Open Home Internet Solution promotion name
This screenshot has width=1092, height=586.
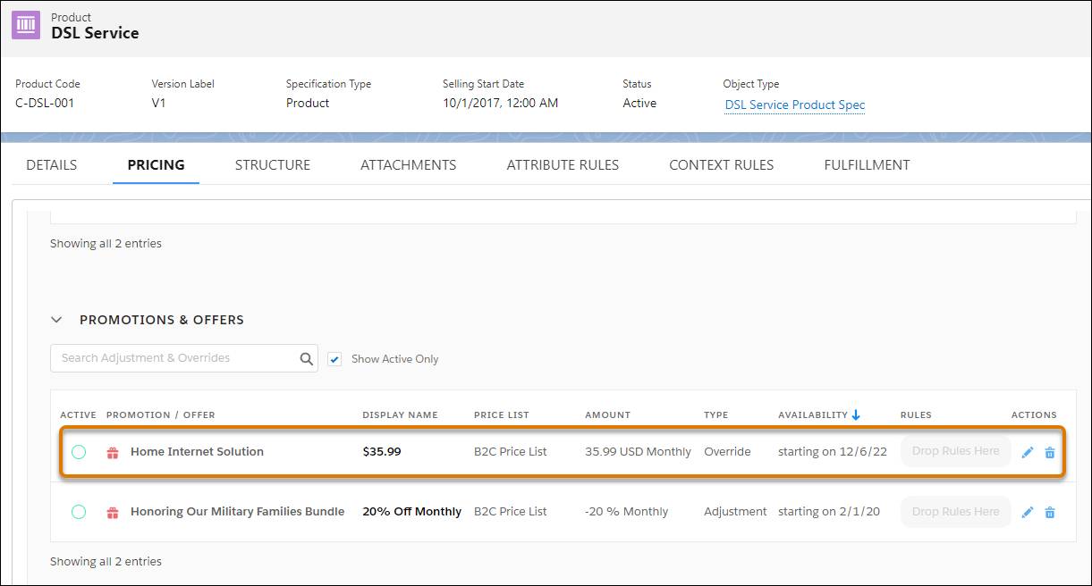point(197,452)
